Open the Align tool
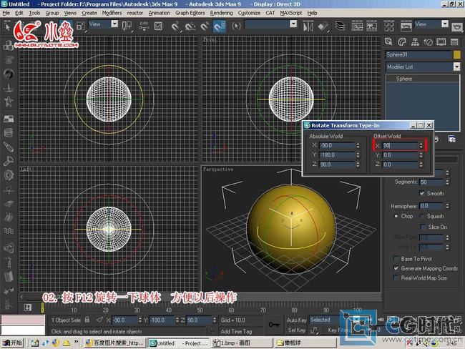This screenshot has height=349, width=465. pyautogui.click(x=323, y=26)
